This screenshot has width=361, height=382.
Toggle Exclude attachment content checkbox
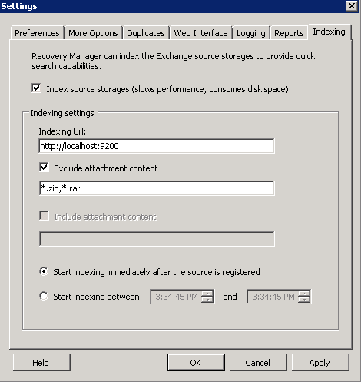click(x=44, y=168)
